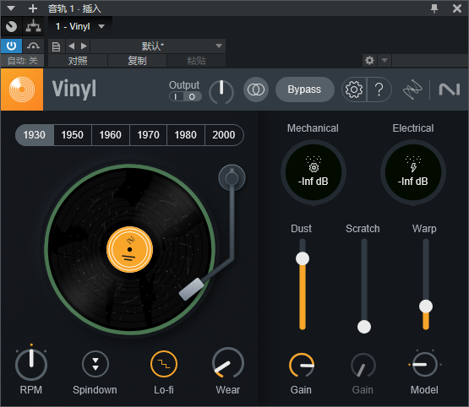
Task: Click the orange Dust Gain knob
Action: tap(302, 365)
